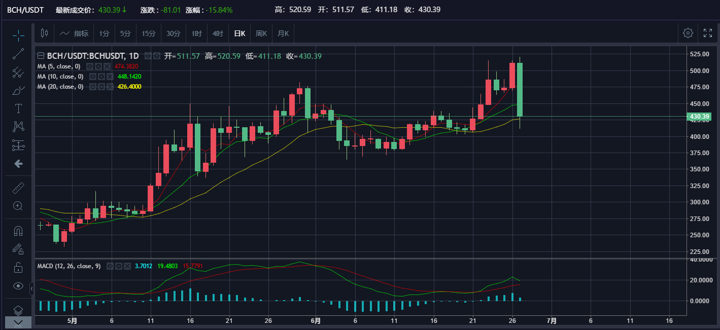Expand more tools with bottom chevron
The height and width of the screenshot is (330, 720).
[18, 322]
